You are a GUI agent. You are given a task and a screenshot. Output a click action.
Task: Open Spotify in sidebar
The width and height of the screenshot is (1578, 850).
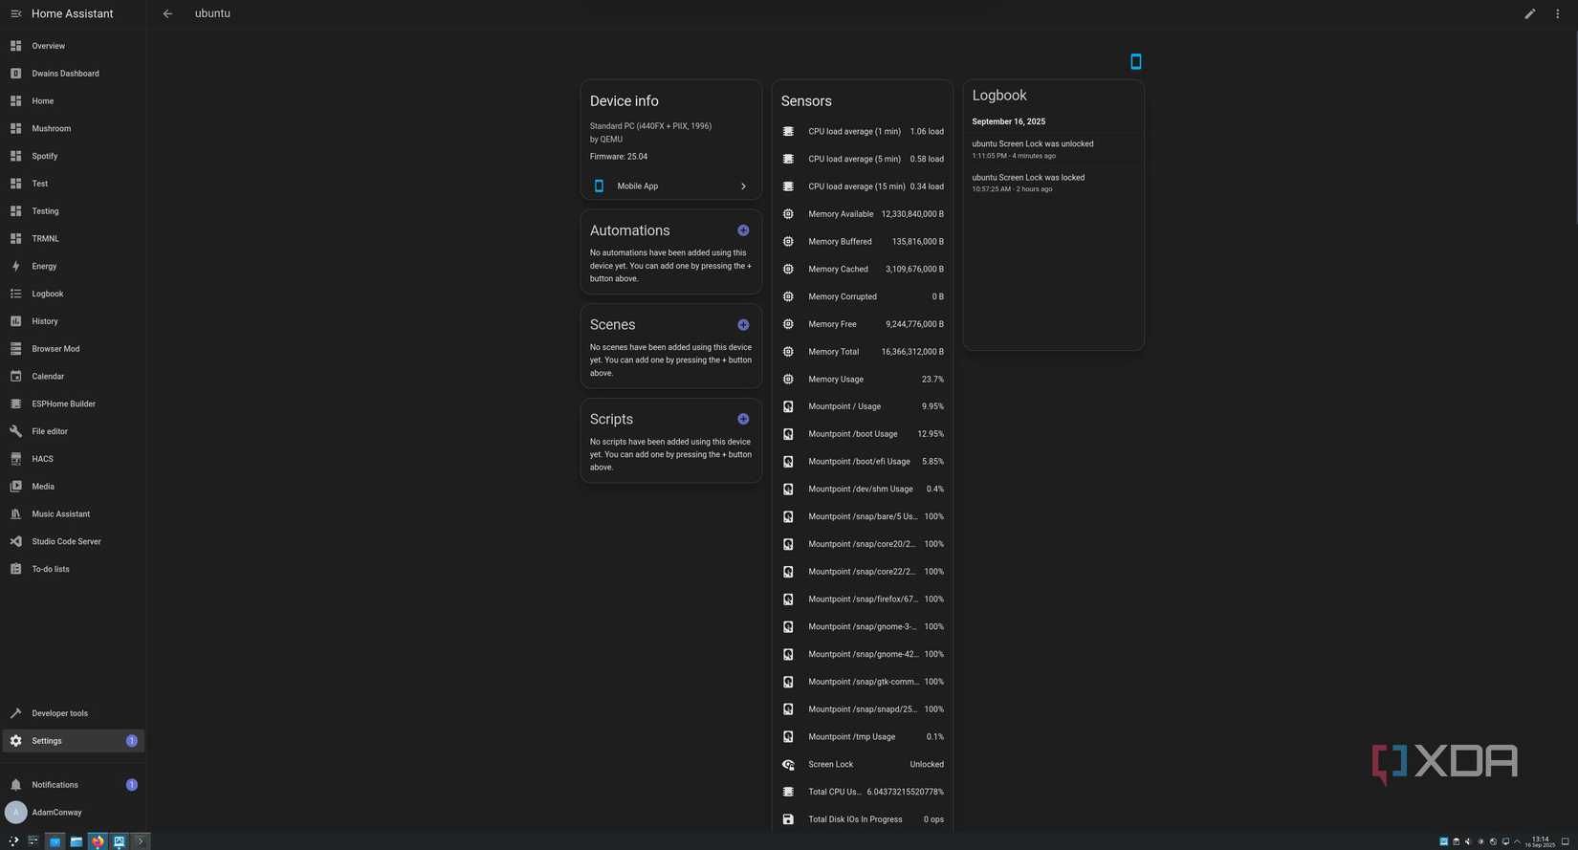coord(73,156)
